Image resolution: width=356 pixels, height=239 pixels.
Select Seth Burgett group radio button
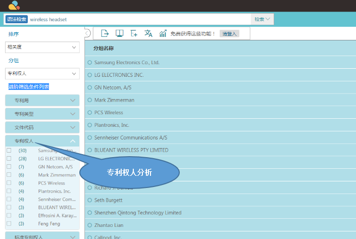point(90,200)
